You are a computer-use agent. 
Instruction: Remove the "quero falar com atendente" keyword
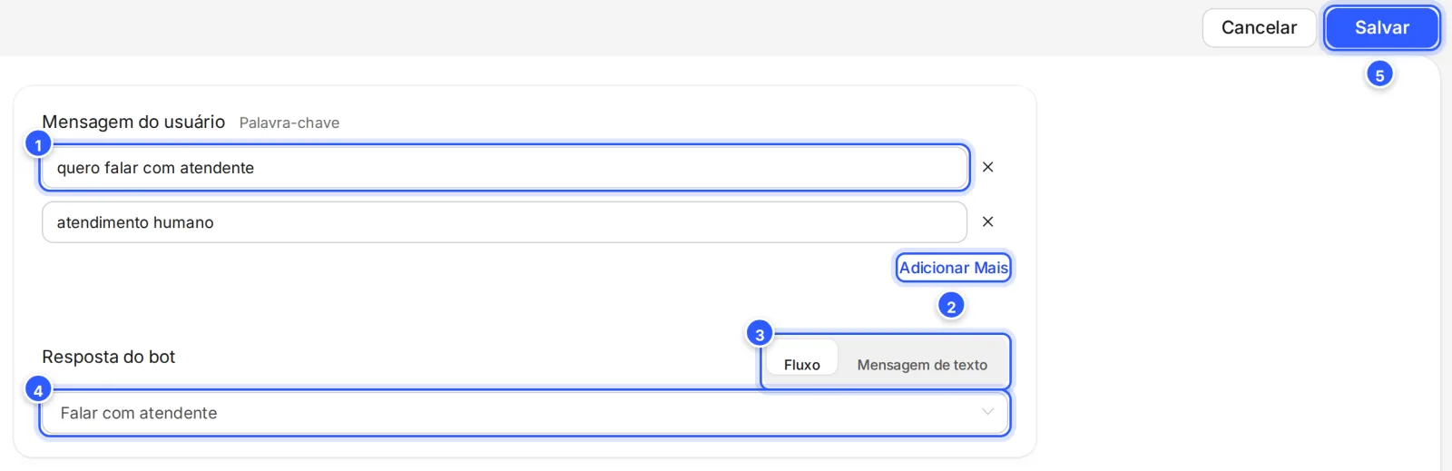tap(987, 167)
